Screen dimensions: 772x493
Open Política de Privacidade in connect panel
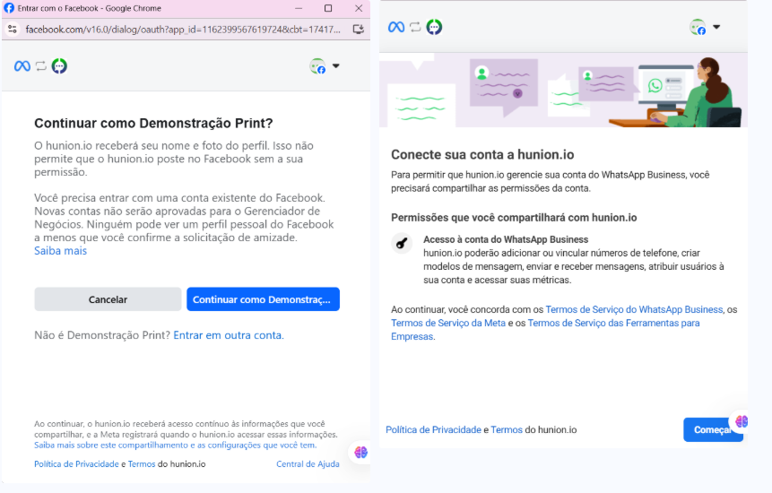pos(433,429)
